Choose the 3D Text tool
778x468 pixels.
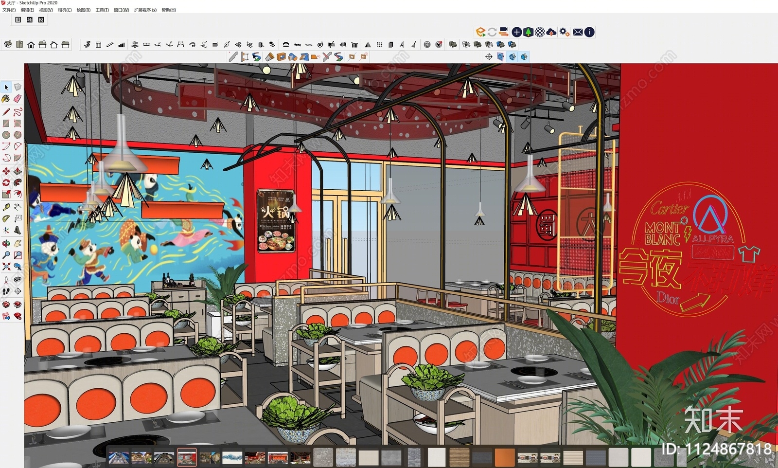(x=18, y=230)
